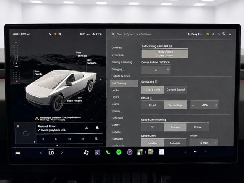The image size is (244, 183).
Task: Open the Controls settings menu
Action: [x=117, y=48]
